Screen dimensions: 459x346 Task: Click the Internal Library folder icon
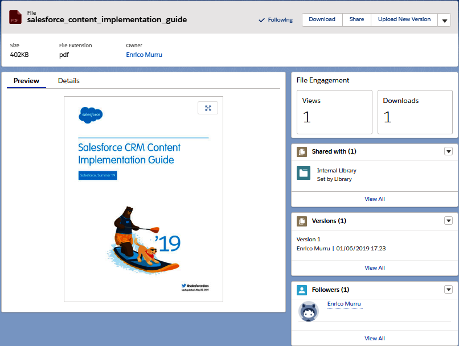(304, 173)
